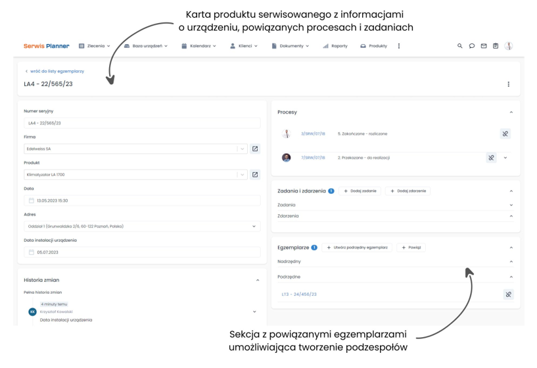Click the Dodaj zadanie button

click(x=360, y=191)
